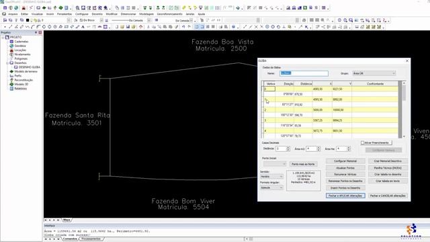Click the Reconstituição icon in tree

[11, 80]
